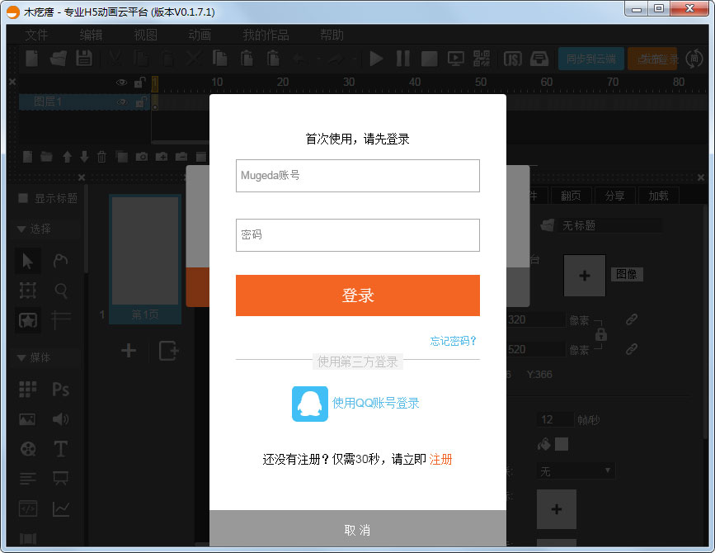Click the 登录 button
715x553 pixels.
click(x=357, y=295)
